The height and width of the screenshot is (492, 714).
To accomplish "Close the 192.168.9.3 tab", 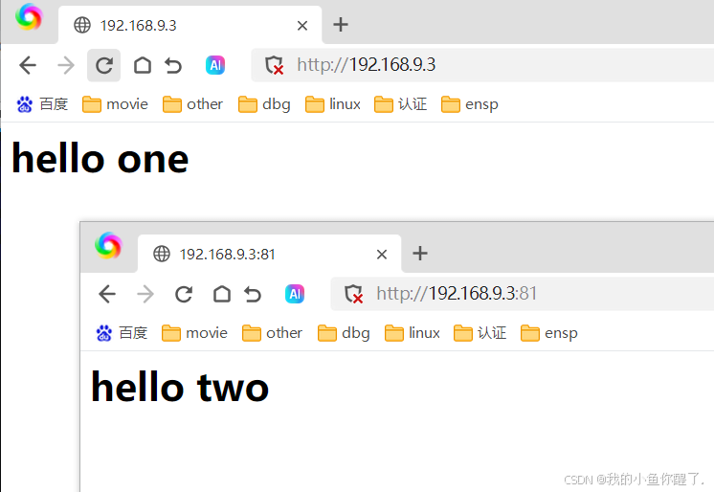I will tap(302, 26).
